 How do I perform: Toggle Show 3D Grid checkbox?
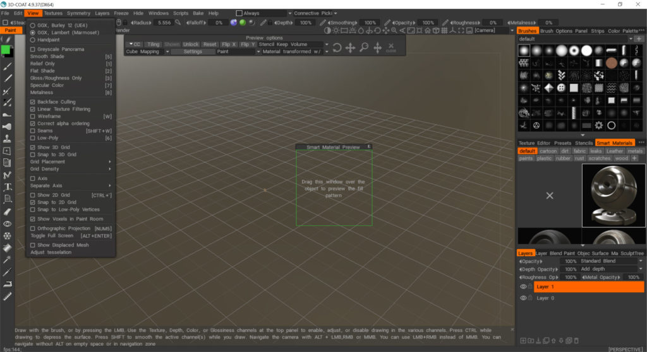[x=33, y=147]
